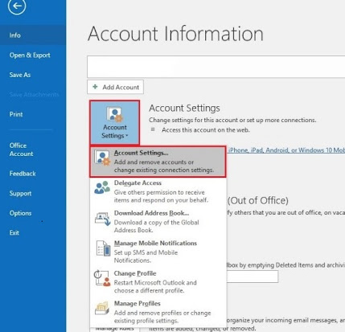The height and width of the screenshot is (332, 345).
Task: Click the Add Account button
Action: [x=115, y=87]
